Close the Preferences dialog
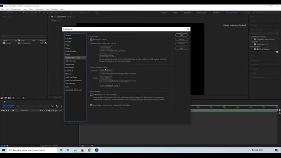 (188, 29)
